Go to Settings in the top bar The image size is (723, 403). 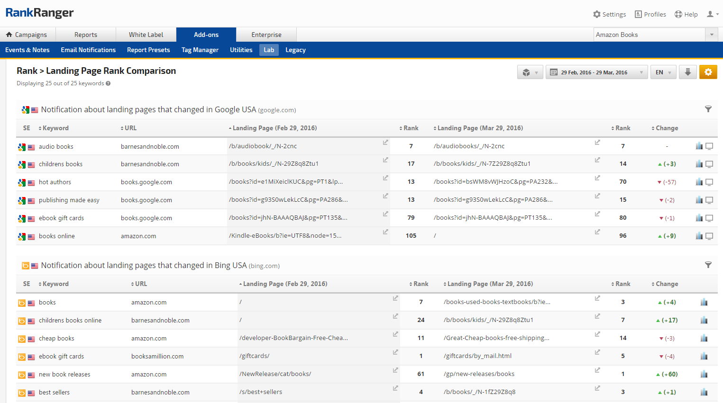[609, 14]
